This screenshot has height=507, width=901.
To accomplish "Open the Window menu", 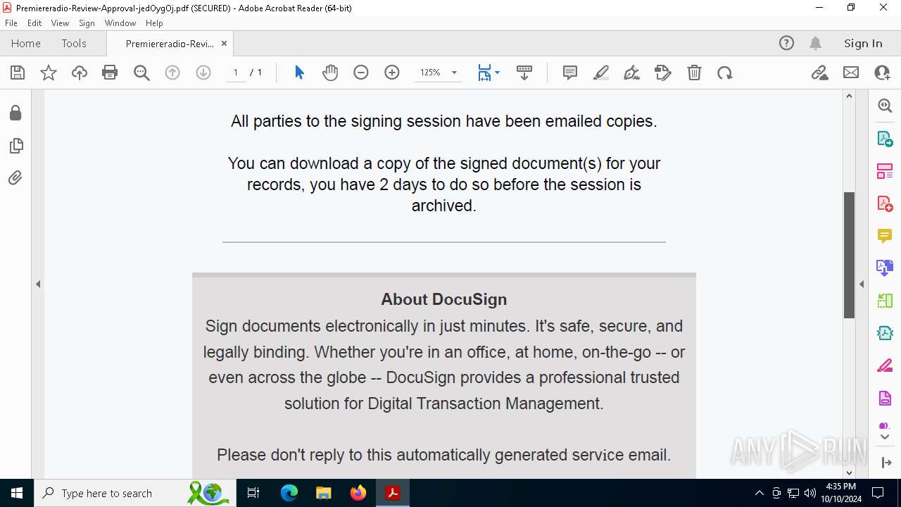I will (120, 23).
